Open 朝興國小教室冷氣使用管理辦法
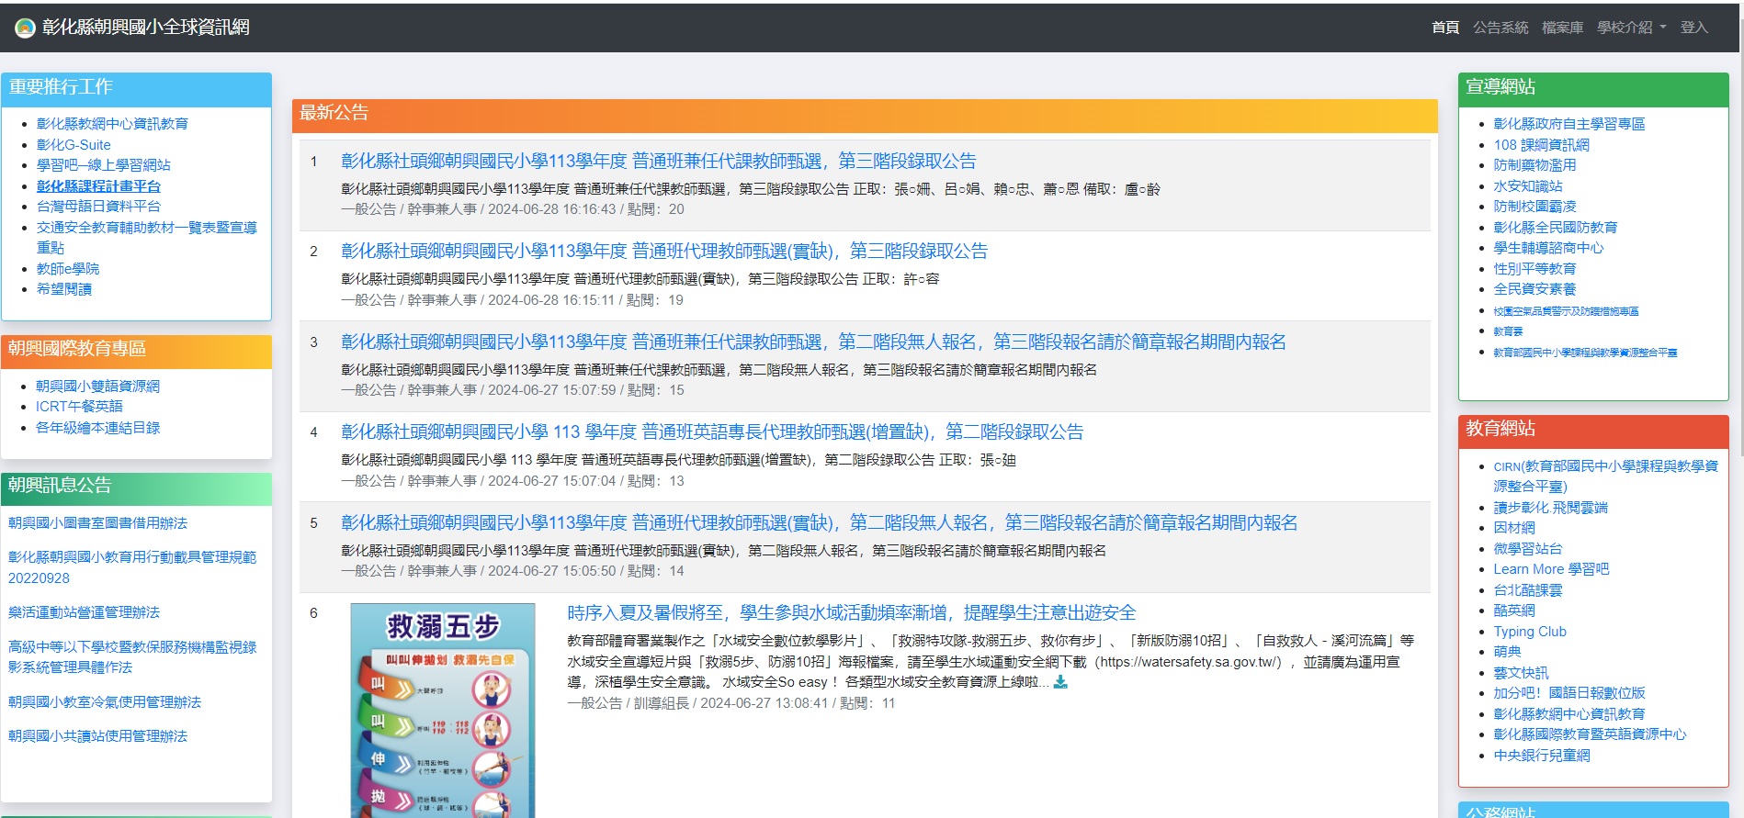The image size is (1744, 818). pos(105,702)
